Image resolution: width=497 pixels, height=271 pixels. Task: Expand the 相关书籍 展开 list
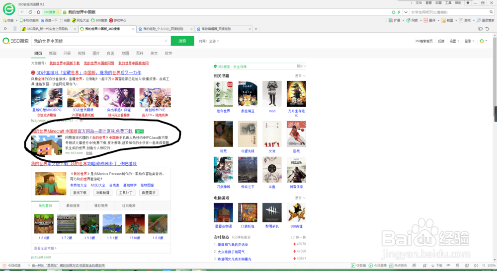pyautogui.click(x=300, y=75)
